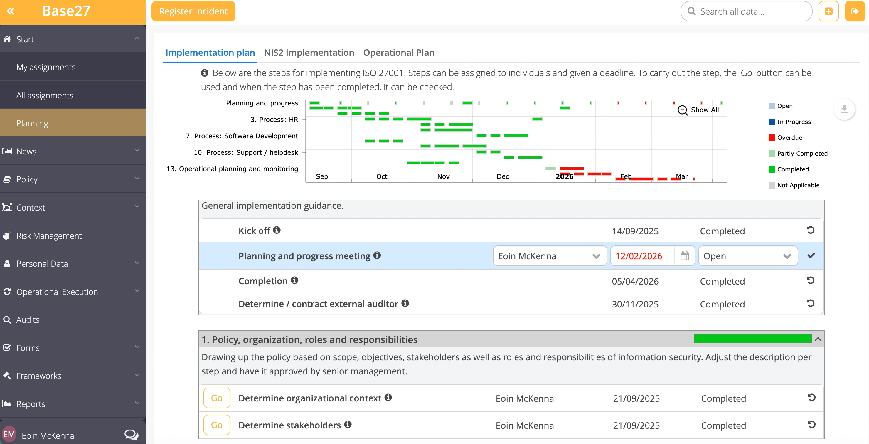
Task: Toggle Partly Completed series in legend
Action: coord(798,154)
